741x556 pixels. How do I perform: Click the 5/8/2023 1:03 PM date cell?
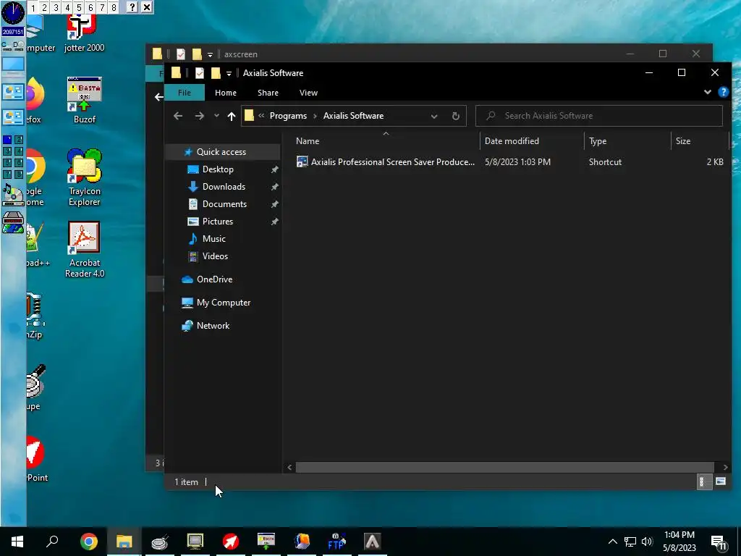(x=517, y=161)
